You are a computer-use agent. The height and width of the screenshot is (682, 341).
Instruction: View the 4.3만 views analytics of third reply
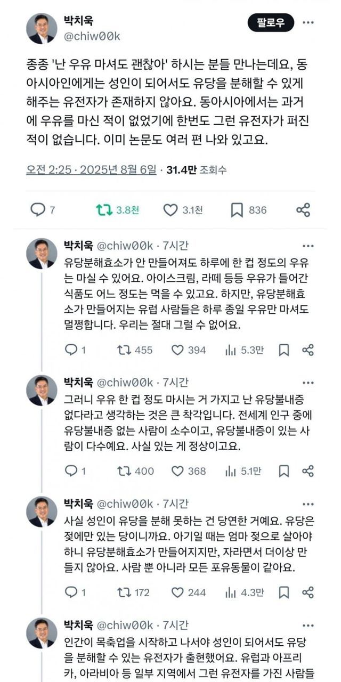[231, 592]
